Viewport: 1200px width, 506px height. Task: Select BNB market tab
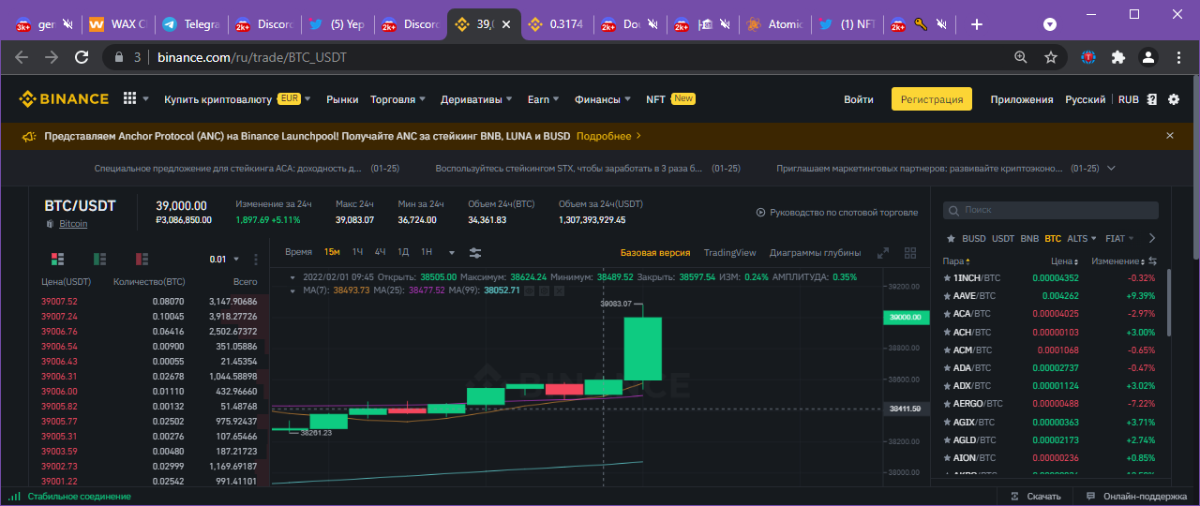coord(1029,239)
